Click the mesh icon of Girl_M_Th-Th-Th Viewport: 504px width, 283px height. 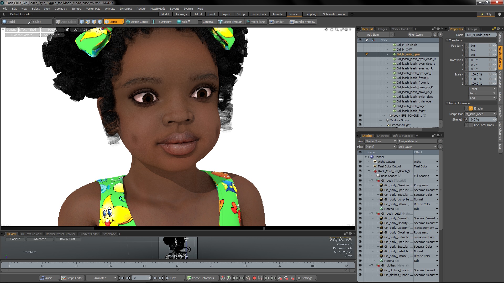click(x=394, y=45)
